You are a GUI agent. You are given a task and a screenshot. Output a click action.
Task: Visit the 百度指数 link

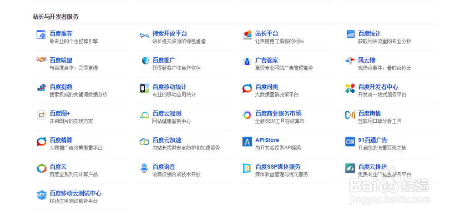[x=61, y=87]
